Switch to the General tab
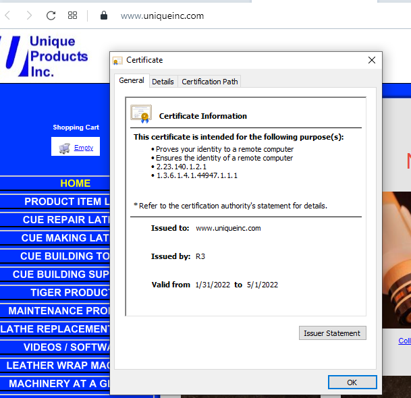This screenshot has width=411, height=398. 132,80
